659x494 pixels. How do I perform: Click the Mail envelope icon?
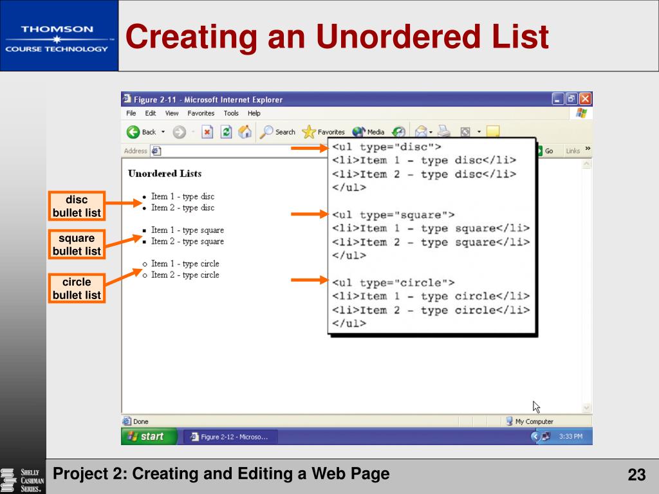[421, 131]
